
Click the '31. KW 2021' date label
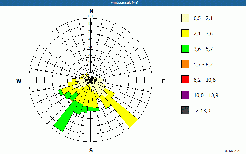click(x=232, y=151)
